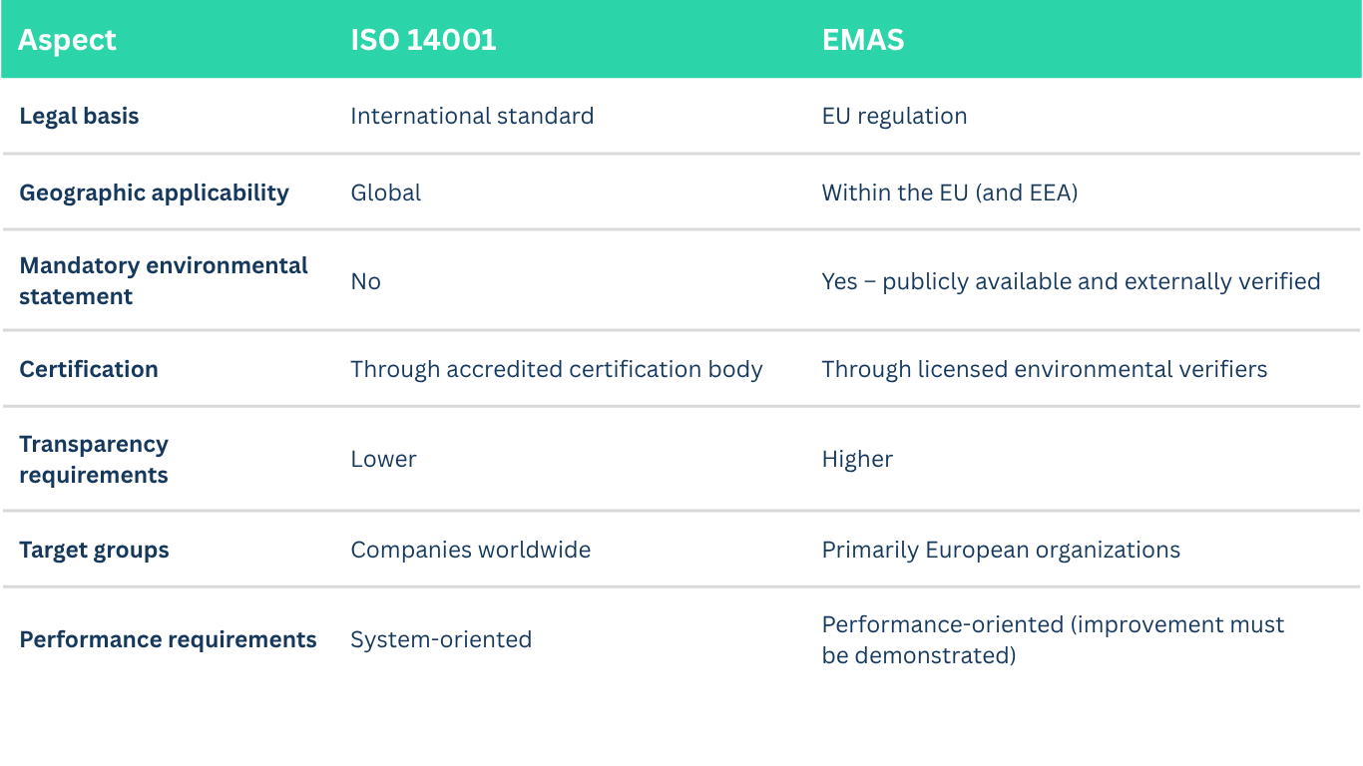The image size is (1363, 766).
Task: Click the ISO 14001 column header
Action: point(423,40)
